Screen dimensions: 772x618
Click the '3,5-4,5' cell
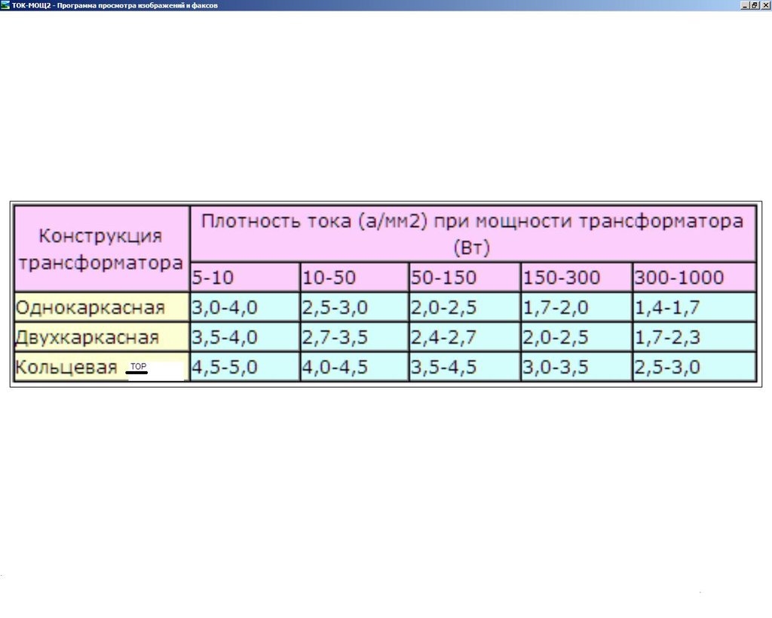(464, 367)
